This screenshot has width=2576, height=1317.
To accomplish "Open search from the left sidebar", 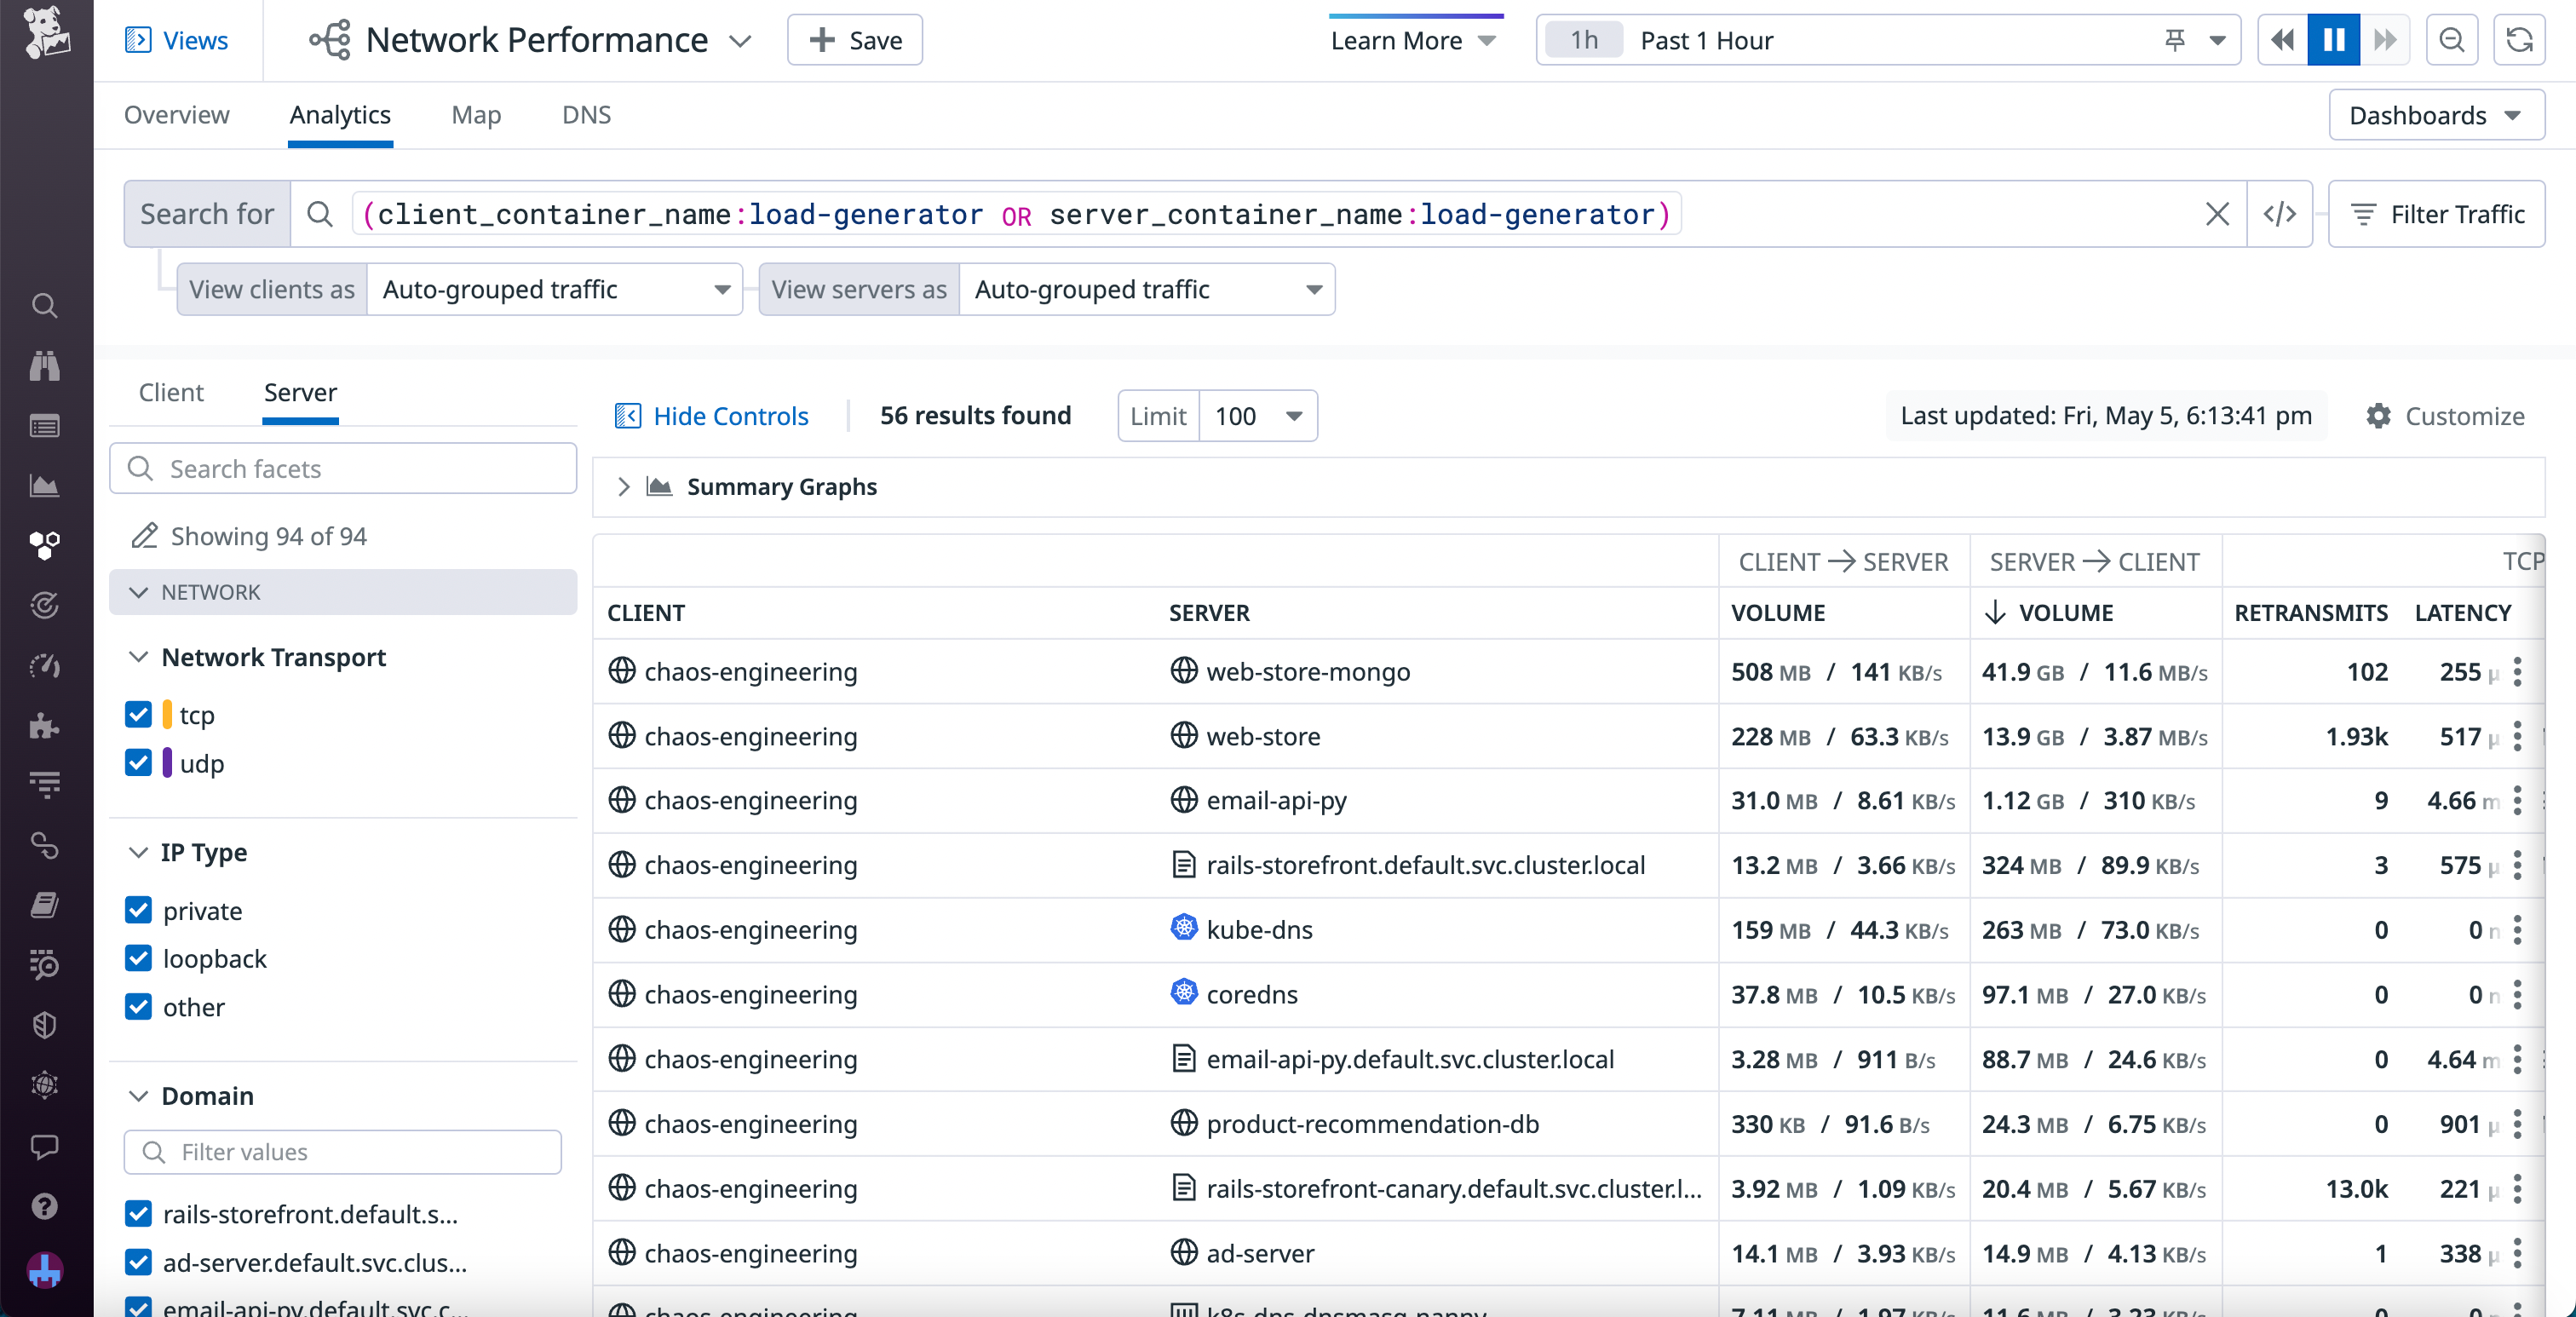I will (x=45, y=306).
